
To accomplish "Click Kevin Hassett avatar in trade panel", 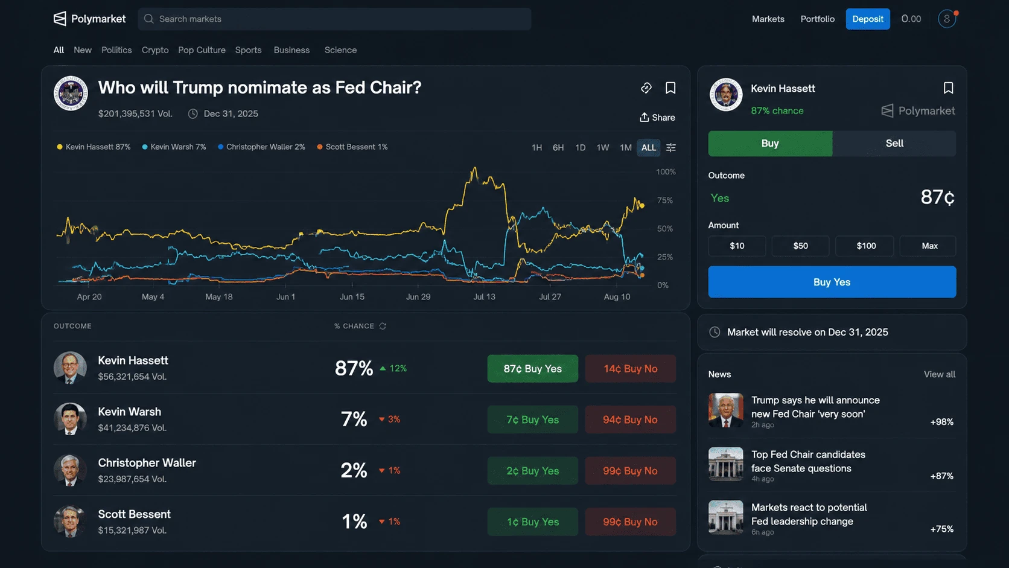I will point(725,94).
